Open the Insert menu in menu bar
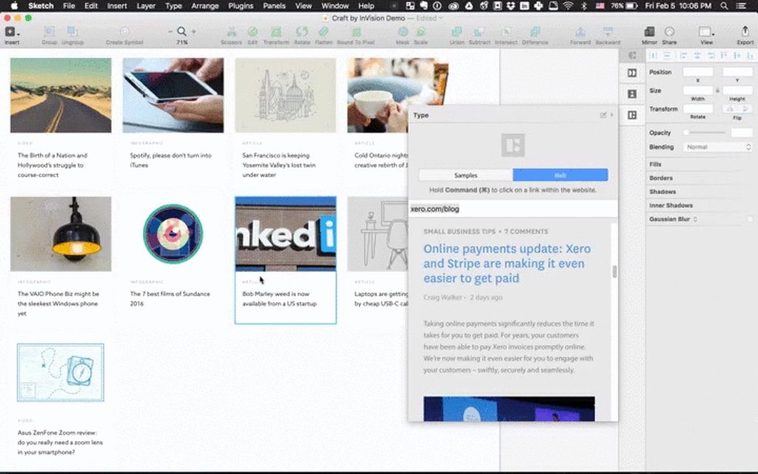This screenshot has height=474, width=758. (117, 6)
